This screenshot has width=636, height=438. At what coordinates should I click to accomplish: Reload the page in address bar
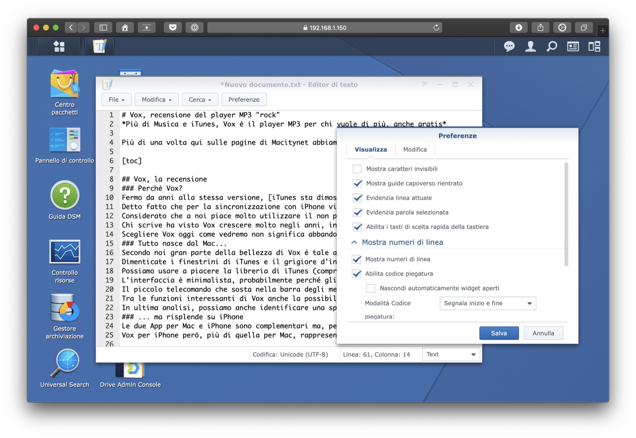[436, 27]
